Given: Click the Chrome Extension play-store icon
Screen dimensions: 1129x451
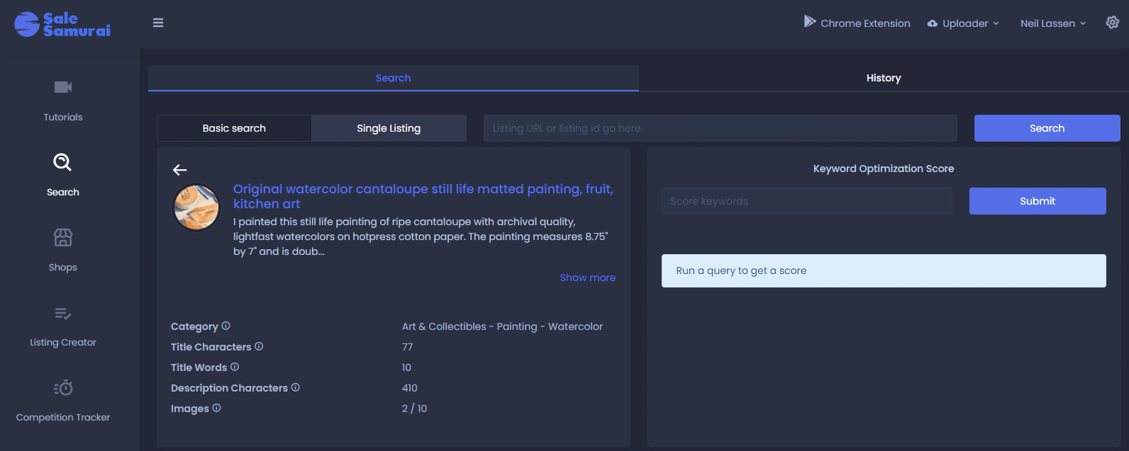Looking at the screenshot, I should tap(809, 22).
